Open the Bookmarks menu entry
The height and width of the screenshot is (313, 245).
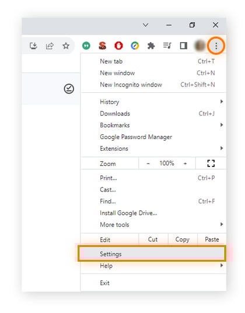(153, 125)
